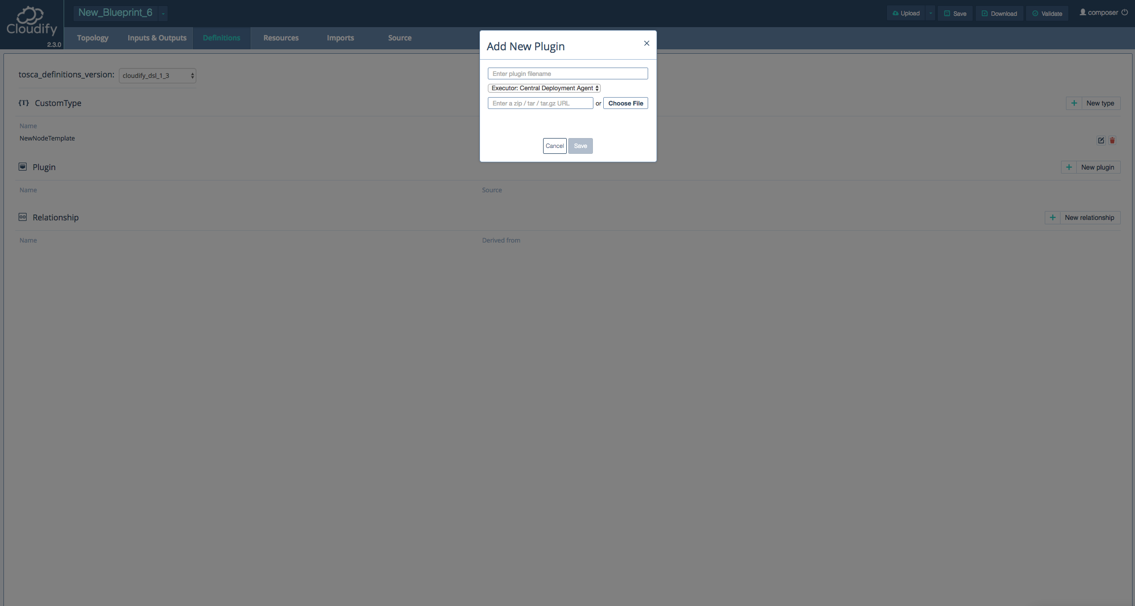Click Choose File for plugin upload
Image resolution: width=1135 pixels, height=606 pixels.
click(626, 103)
